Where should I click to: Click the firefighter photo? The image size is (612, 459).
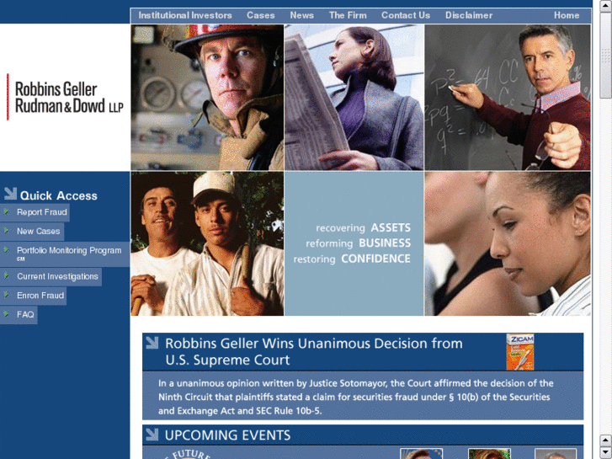coord(207,97)
